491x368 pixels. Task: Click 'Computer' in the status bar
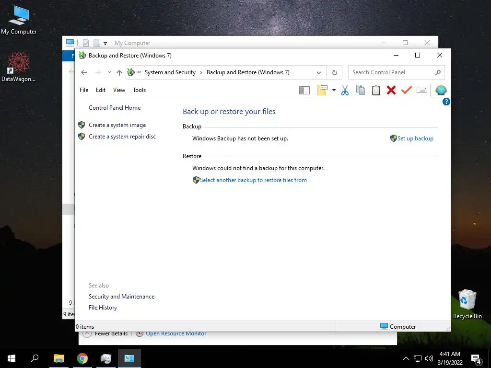pyautogui.click(x=403, y=327)
